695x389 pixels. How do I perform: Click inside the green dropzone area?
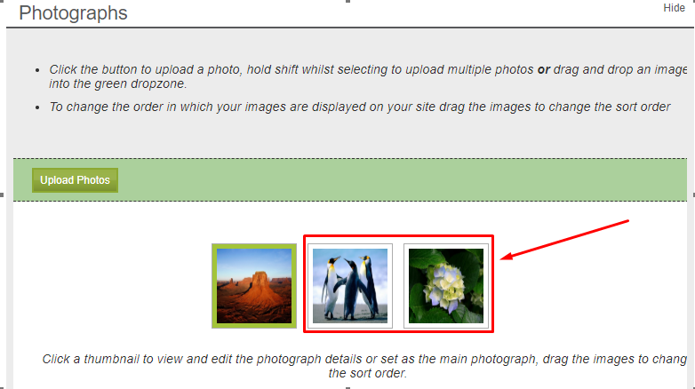[x=399, y=180]
